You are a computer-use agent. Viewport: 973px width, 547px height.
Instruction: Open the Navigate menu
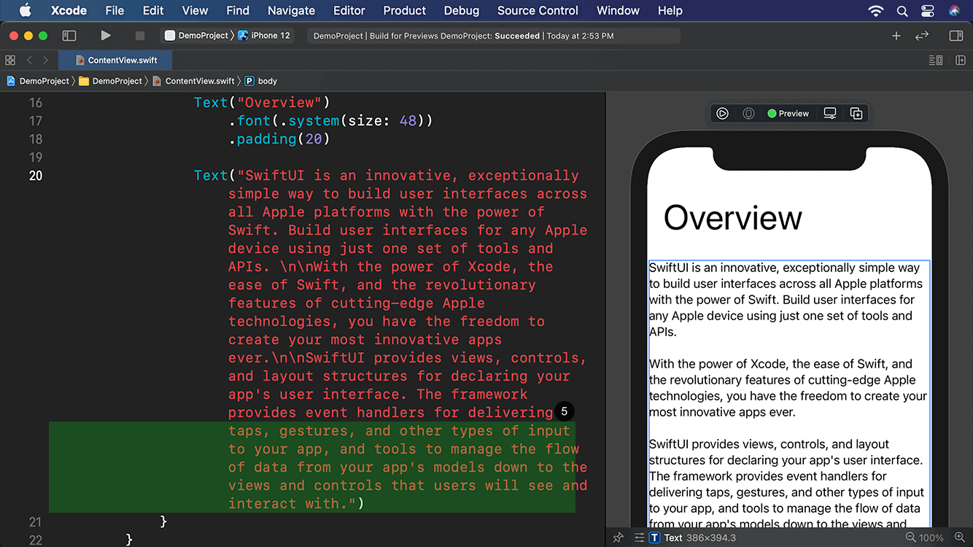291,10
